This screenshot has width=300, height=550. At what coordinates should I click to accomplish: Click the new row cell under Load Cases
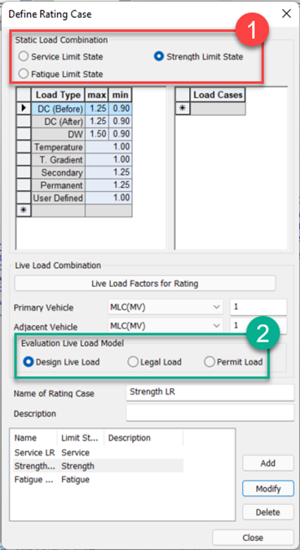[x=218, y=109]
